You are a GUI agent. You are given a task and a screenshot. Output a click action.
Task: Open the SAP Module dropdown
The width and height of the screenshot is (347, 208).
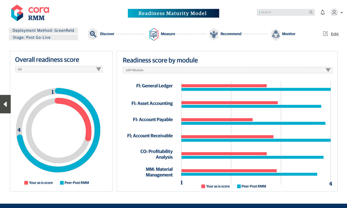(x=227, y=70)
